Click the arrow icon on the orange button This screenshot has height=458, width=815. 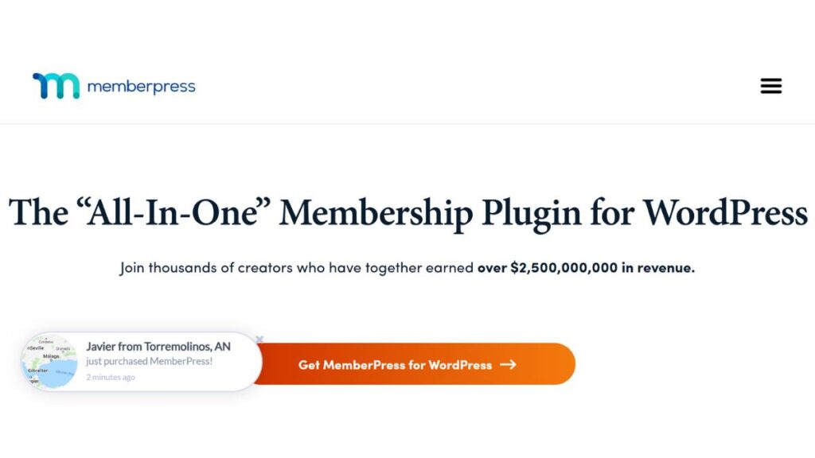coord(508,364)
